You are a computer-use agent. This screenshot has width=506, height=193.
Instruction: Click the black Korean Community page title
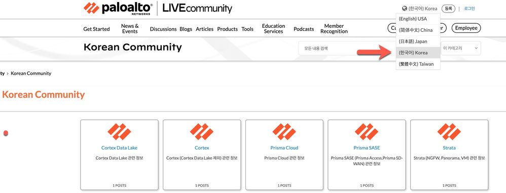[133, 47]
